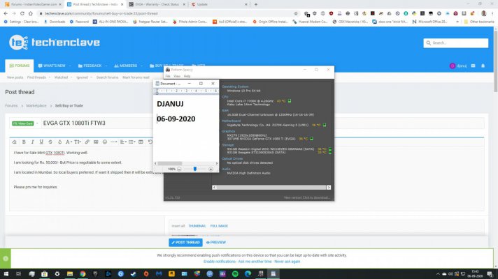The height and width of the screenshot is (279, 498).
Task: Go to Chrome home page button
Action: (31, 14)
